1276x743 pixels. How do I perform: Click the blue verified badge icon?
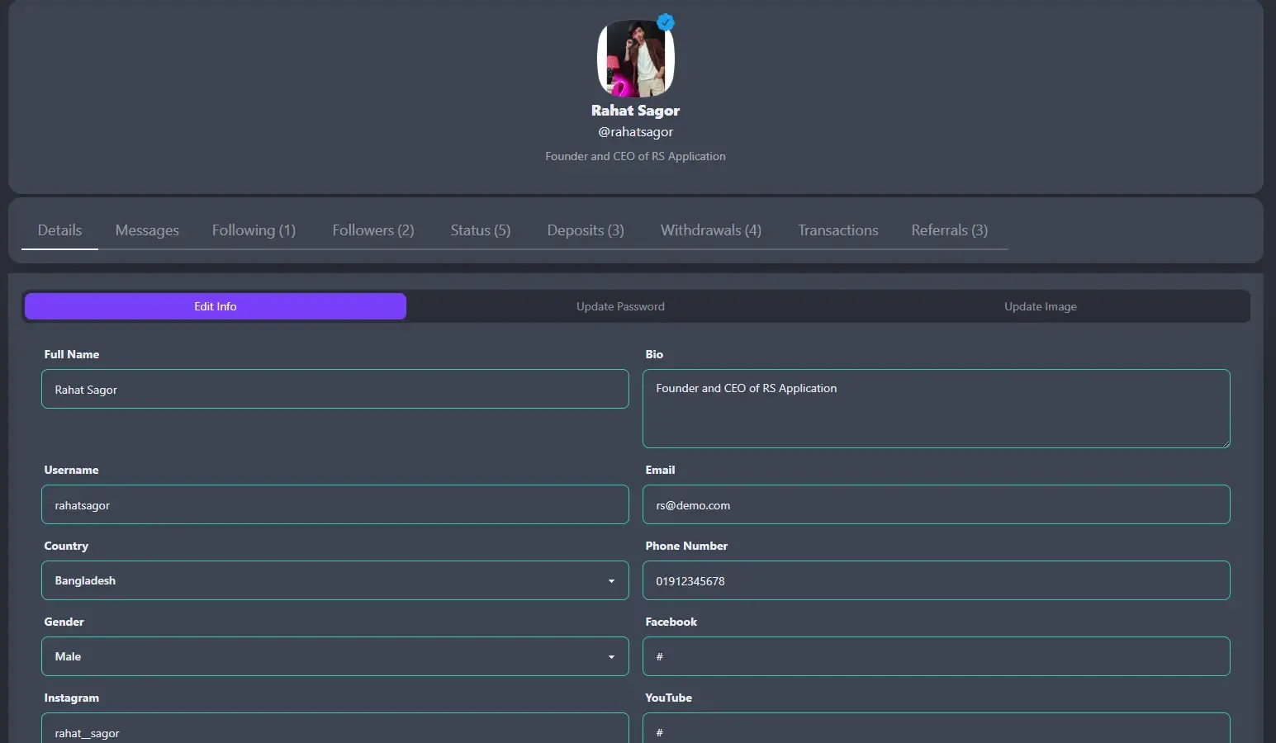point(664,22)
